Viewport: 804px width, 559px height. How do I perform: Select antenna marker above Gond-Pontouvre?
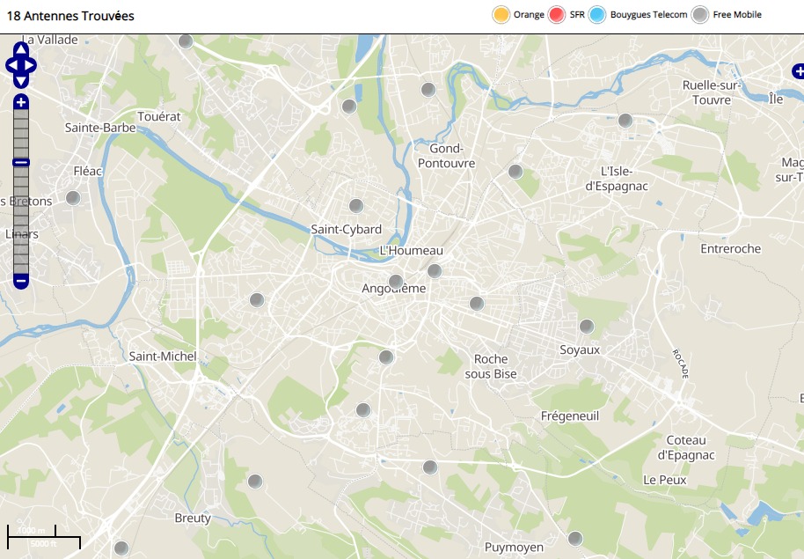[428, 90]
